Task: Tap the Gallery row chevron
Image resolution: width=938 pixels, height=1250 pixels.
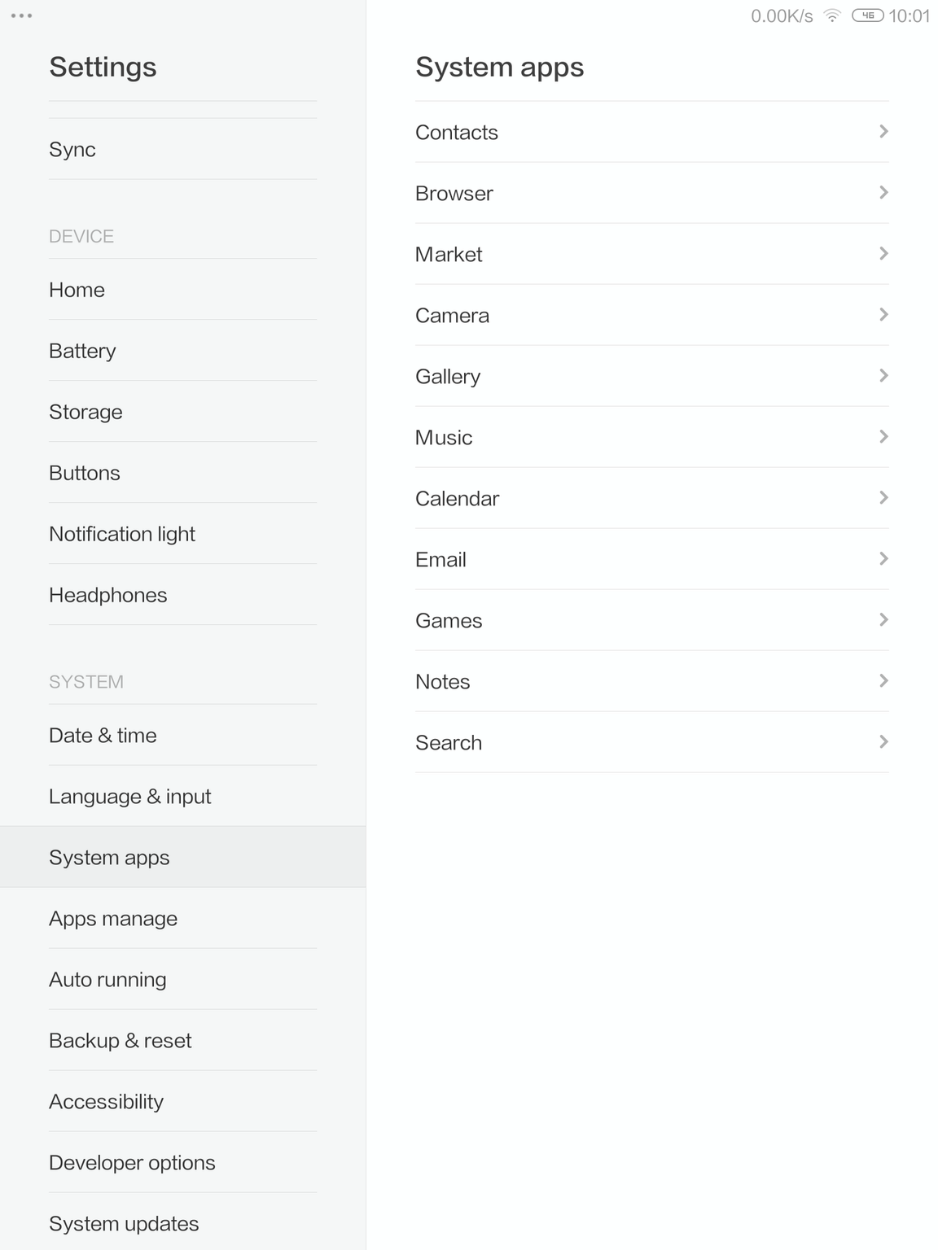Action: click(883, 376)
